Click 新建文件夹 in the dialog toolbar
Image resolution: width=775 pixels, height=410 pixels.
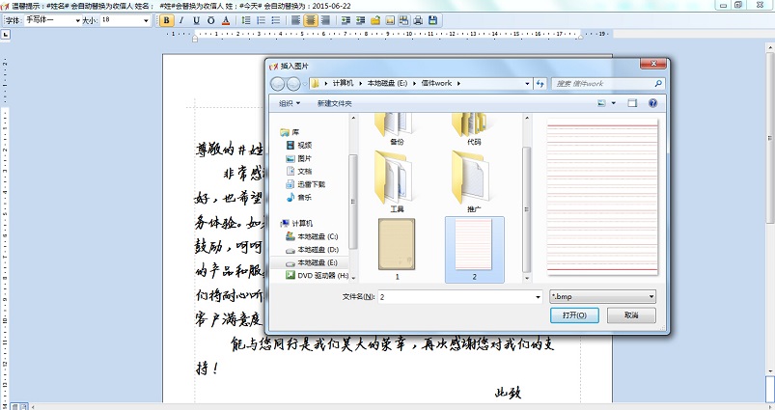click(x=334, y=103)
